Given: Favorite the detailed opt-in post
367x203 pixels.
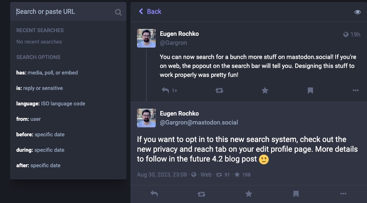Looking at the screenshot, I should tap(249, 194).
